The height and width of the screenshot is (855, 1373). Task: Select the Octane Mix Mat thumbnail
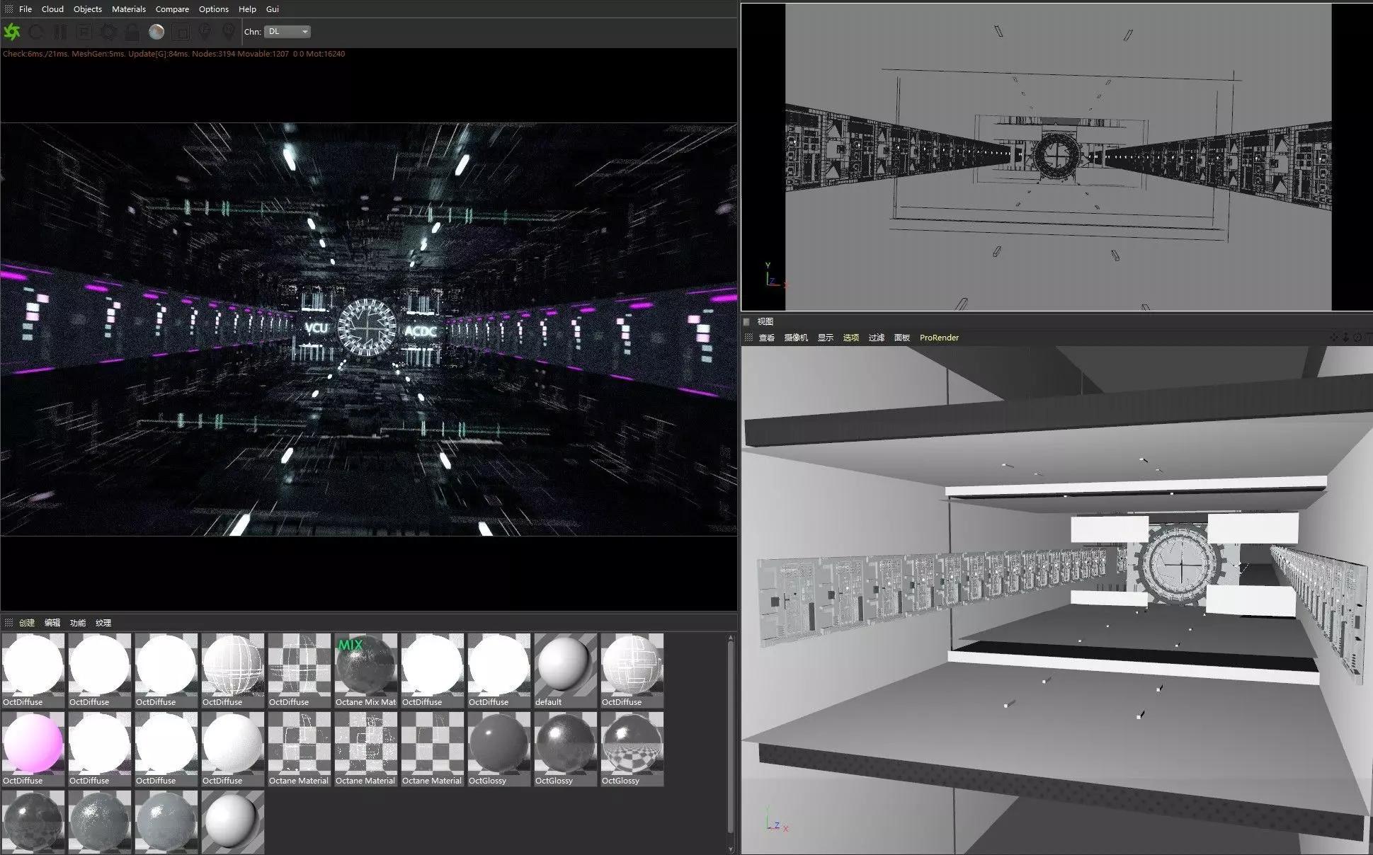tap(365, 667)
